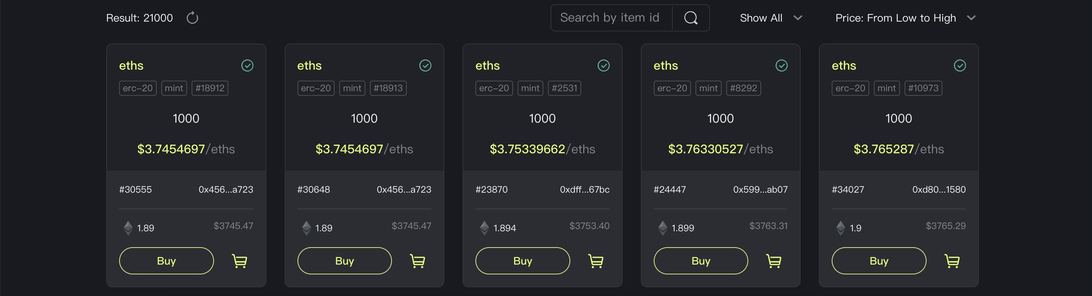Add item #34027 to cart
The image size is (1092, 296).
click(952, 261)
